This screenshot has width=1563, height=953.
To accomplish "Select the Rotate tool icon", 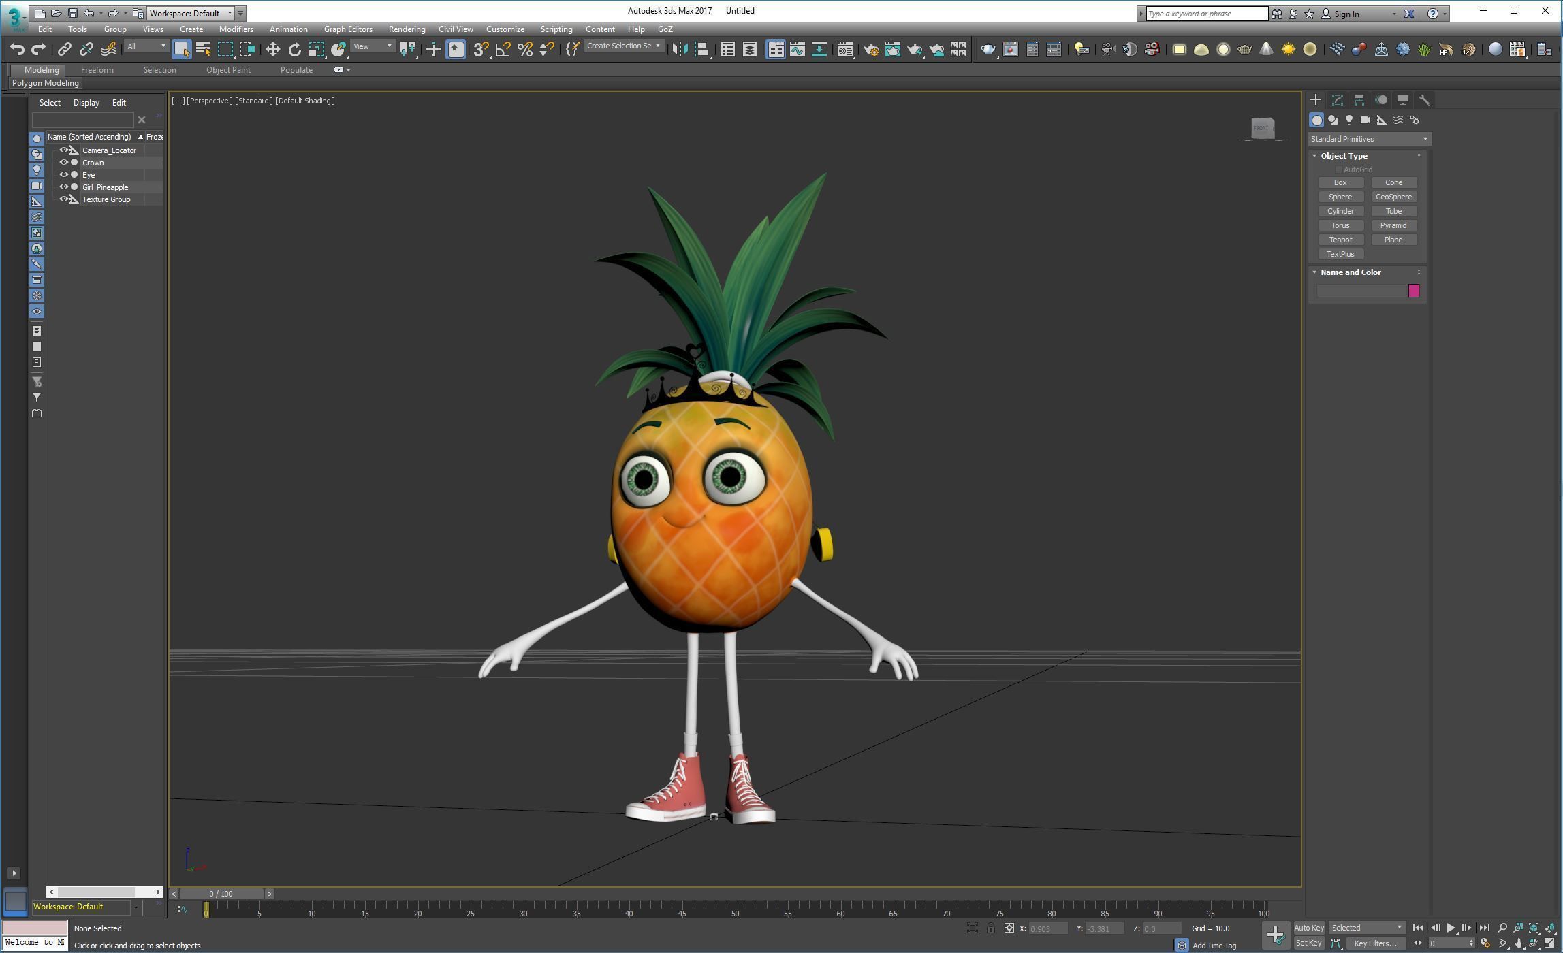I will tap(294, 49).
